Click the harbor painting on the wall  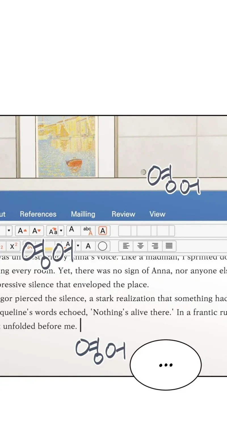pos(67,147)
